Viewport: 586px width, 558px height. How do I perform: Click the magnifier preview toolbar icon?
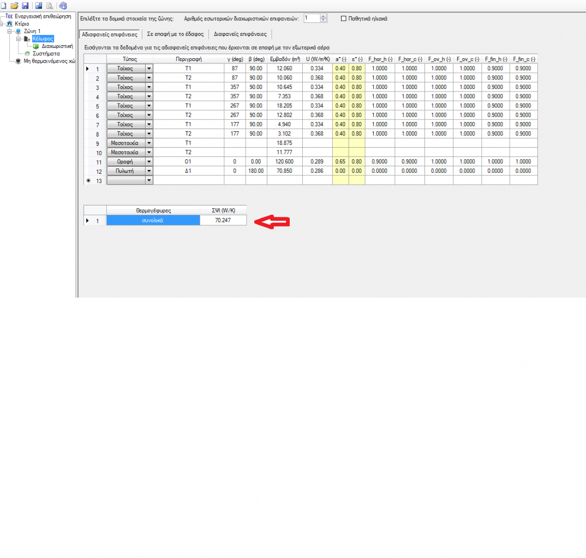49,5
